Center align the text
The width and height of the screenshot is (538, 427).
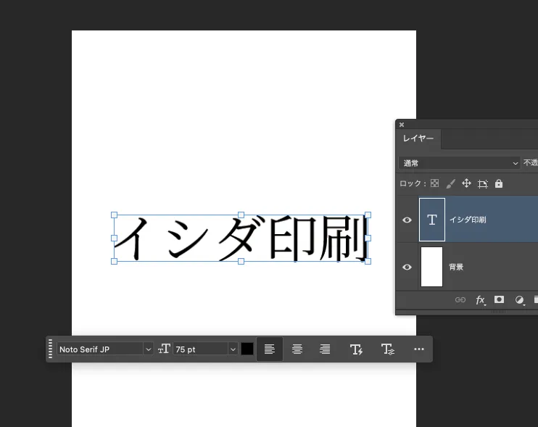click(x=297, y=349)
